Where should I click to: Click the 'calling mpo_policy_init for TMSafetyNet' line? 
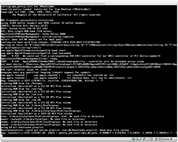pos(28,7)
